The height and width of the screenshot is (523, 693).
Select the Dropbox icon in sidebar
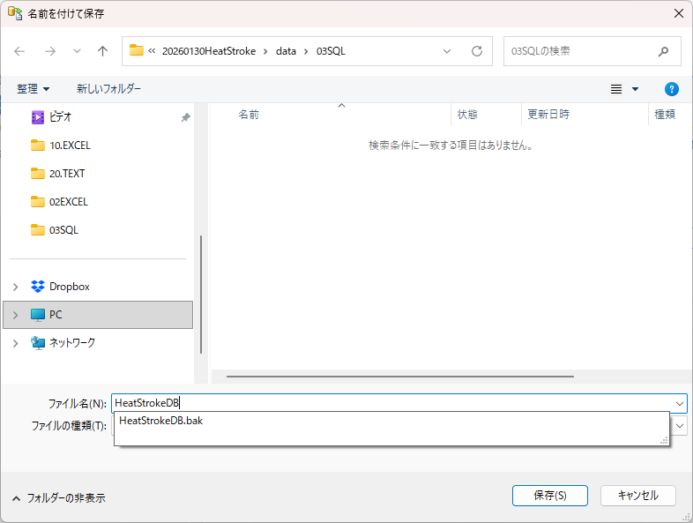(38, 287)
